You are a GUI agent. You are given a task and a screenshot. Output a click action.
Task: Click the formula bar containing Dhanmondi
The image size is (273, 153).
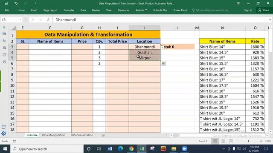(x=161, y=20)
